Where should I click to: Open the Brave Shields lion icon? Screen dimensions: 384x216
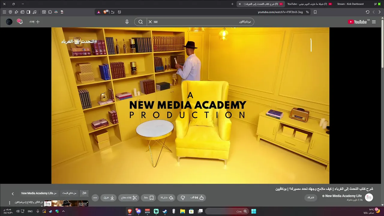[105, 12]
